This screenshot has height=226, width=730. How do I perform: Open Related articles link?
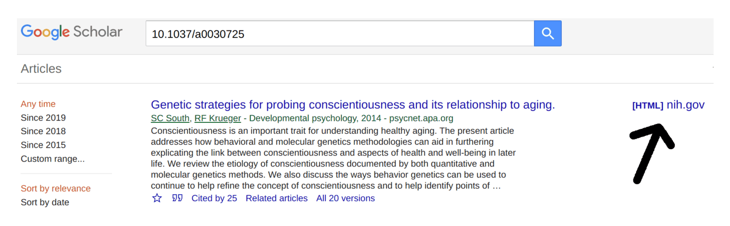[276, 198]
